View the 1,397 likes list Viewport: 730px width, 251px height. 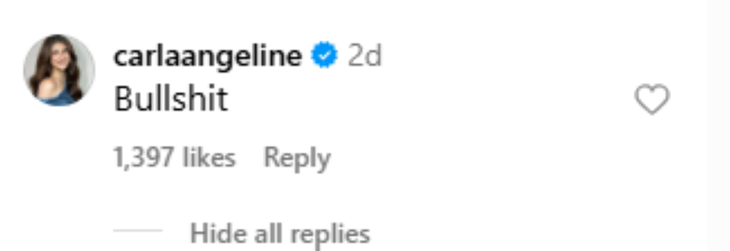pyautogui.click(x=174, y=158)
